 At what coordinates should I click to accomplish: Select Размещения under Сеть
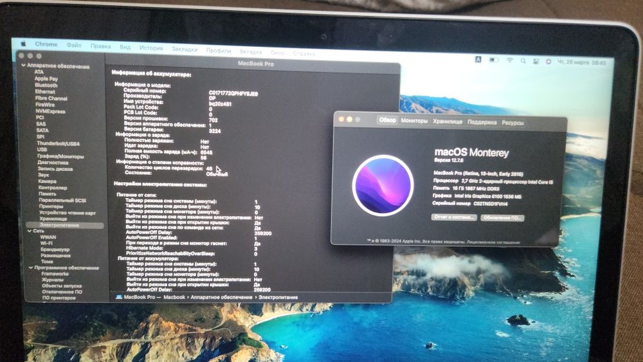tap(56, 255)
